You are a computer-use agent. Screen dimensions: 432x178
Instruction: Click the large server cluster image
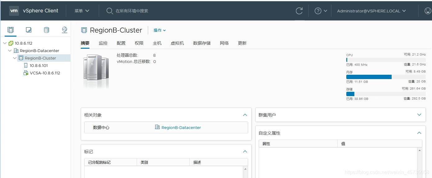(x=97, y=71)
